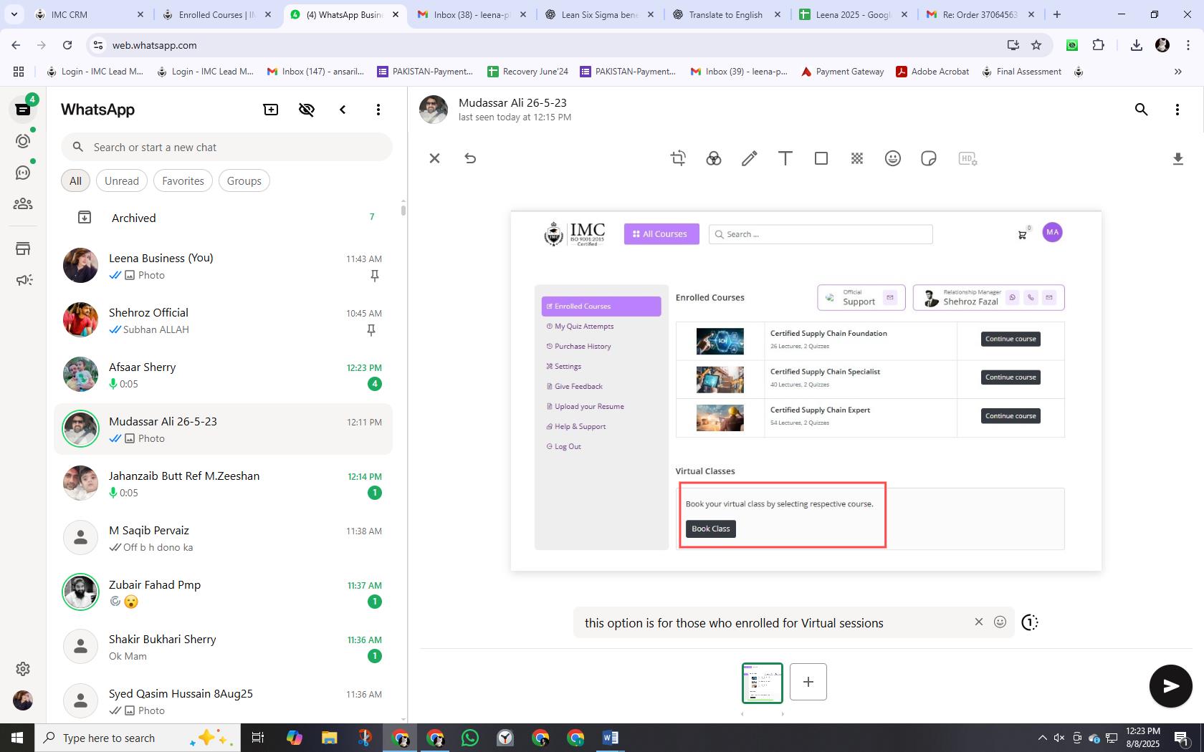Open Chrome extensions puzzle icon
Screen dimensions: 1204x752
click(x=1098, y=45)
